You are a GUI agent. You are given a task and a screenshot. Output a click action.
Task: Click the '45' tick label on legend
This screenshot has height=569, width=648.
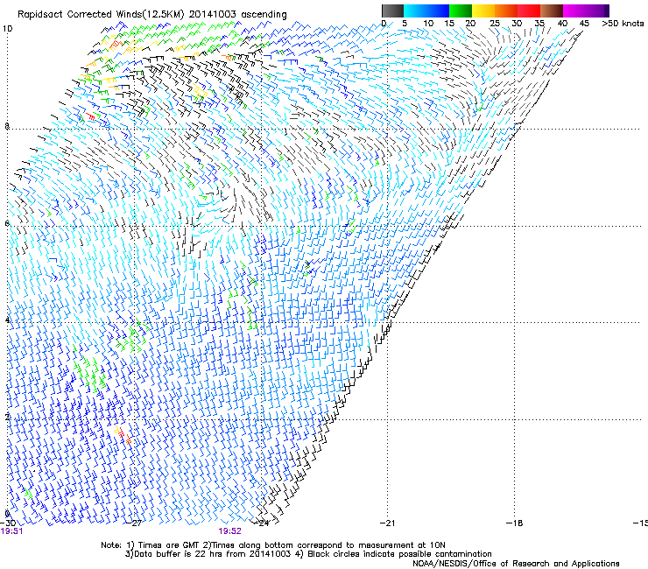(x=584, y=24)
